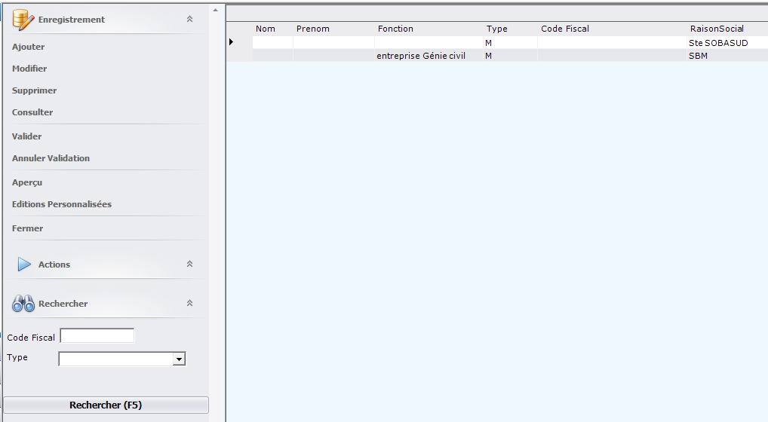The width and height of the screenshot is (768, 422).
Task: Choose Ajouter to add a record
Action: pos(29,47)
